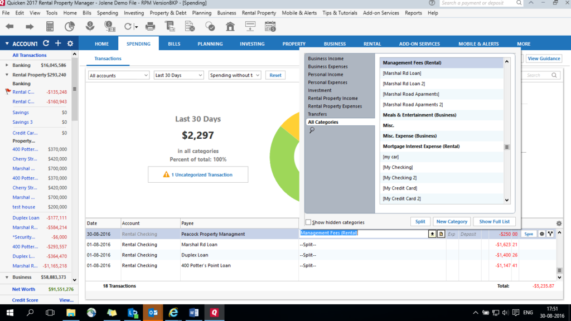Viewport: 571px width, 321px height.
Task: Open the Print icon on the toolbar
Action: (150, 26)
